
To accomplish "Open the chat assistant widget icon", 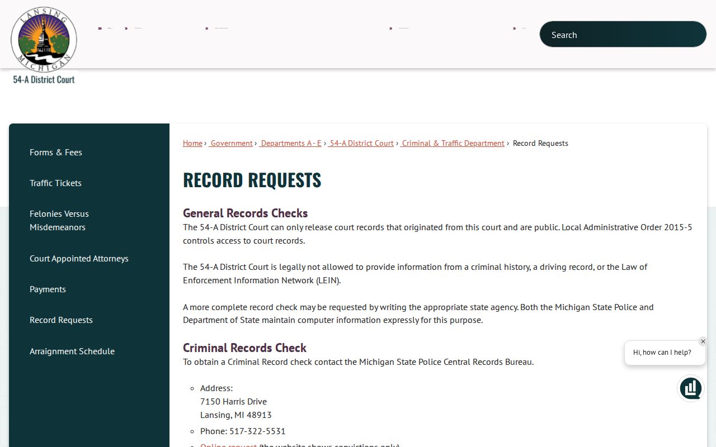I will [x=691, y=388].
